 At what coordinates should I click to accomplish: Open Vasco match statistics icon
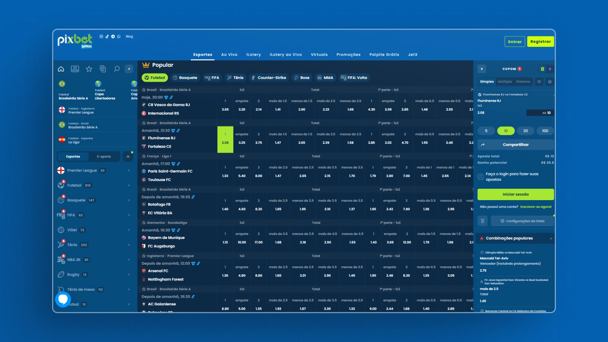point(171,97)
